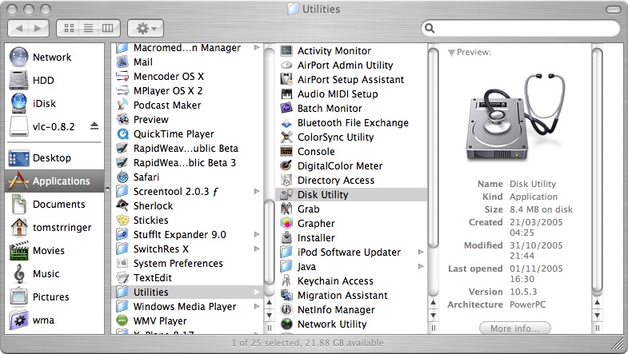Screen dimensions: 628x354
Task: Click the Utilities column vertical scrollbar thumb
Action: 433,146
